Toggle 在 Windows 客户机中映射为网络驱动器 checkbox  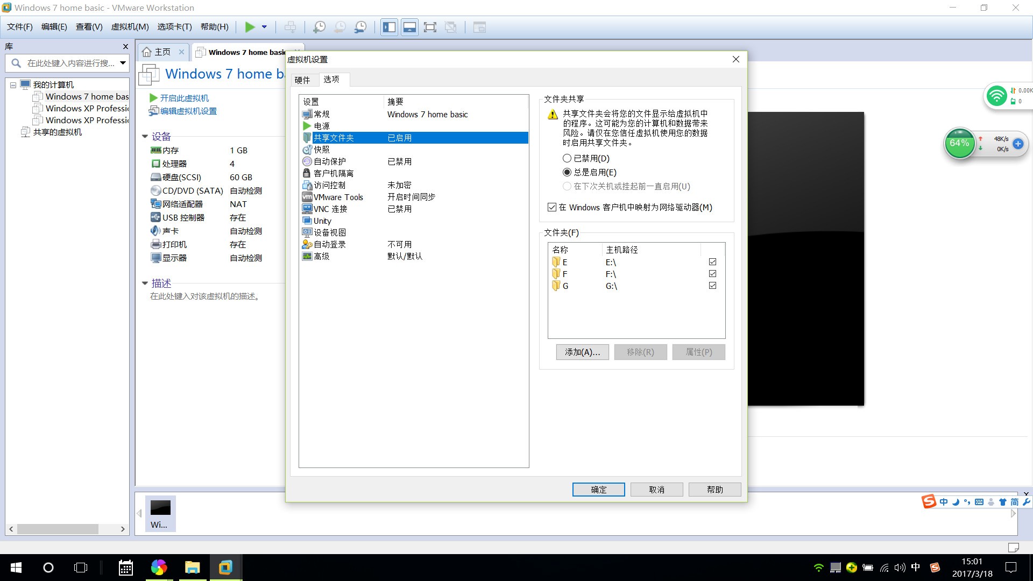(x=552, y=207)
